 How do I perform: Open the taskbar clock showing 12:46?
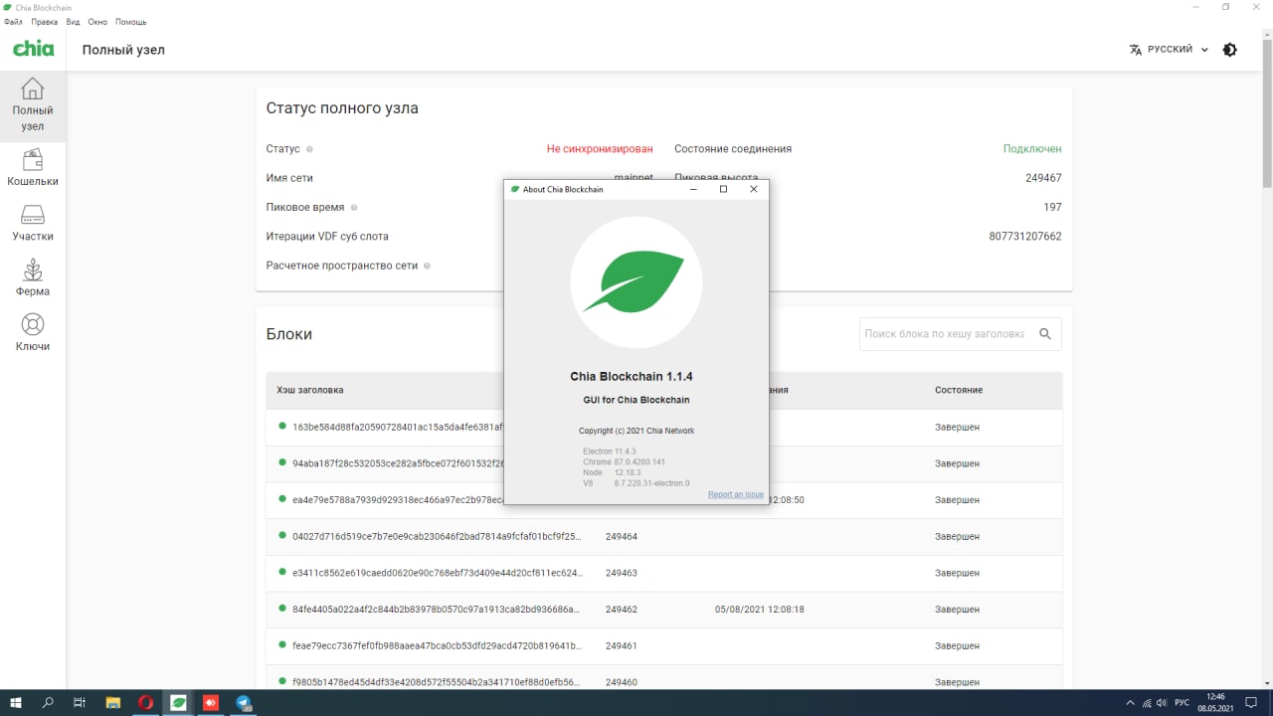pyautogui.click(x=1215, y=703)
